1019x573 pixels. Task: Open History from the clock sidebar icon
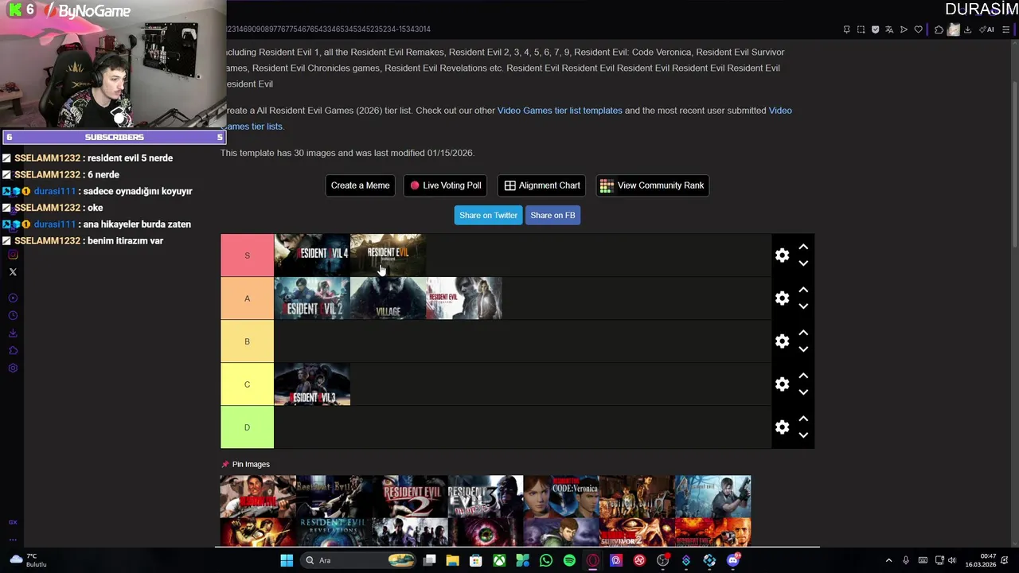click(13, 315)
